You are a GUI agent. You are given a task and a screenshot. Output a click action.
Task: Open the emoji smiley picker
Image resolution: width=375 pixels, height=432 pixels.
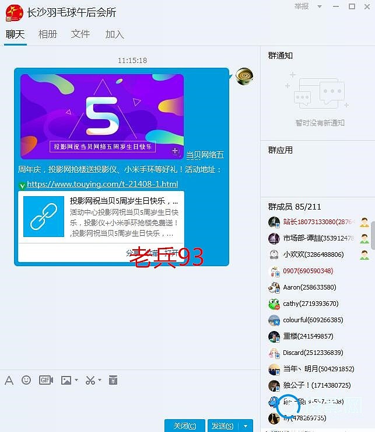click(26, 380)
